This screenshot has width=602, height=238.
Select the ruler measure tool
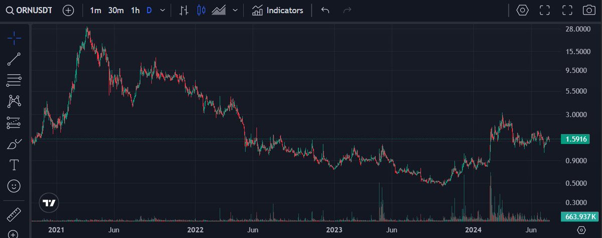(14, 215)
